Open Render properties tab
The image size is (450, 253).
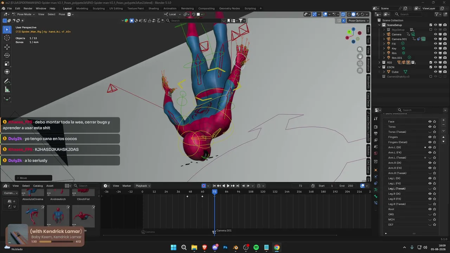click(376, 127)
